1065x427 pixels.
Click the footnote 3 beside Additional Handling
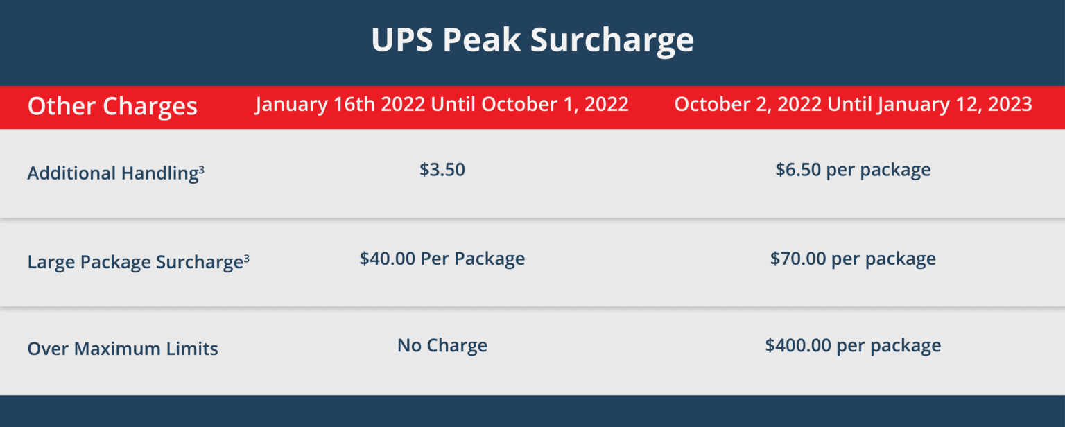[202, 169]
